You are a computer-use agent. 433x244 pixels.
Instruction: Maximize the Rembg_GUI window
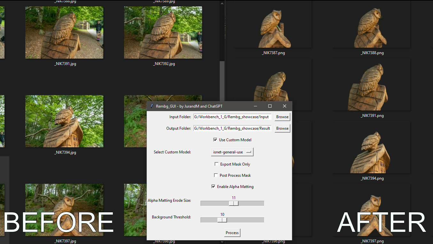[x=270, y=106]
